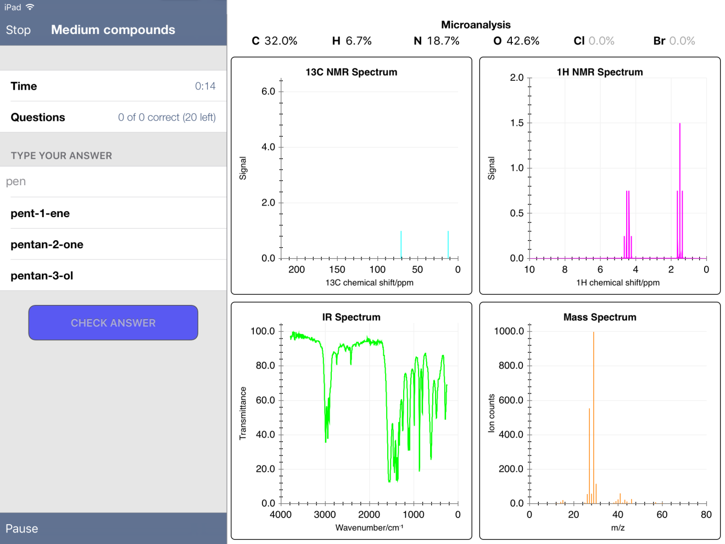Open the 13C NMR Spectrum chart

click(352, 176)
